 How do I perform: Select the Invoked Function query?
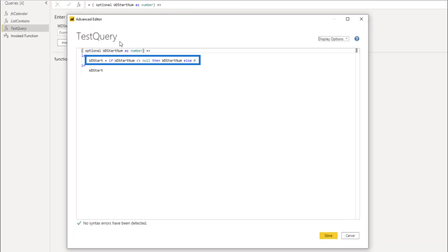pyautogui.click(x=25, y=36)
